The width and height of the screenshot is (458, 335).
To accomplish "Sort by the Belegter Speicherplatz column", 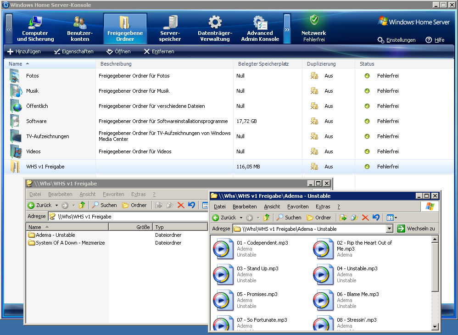I will pos(268,64).
